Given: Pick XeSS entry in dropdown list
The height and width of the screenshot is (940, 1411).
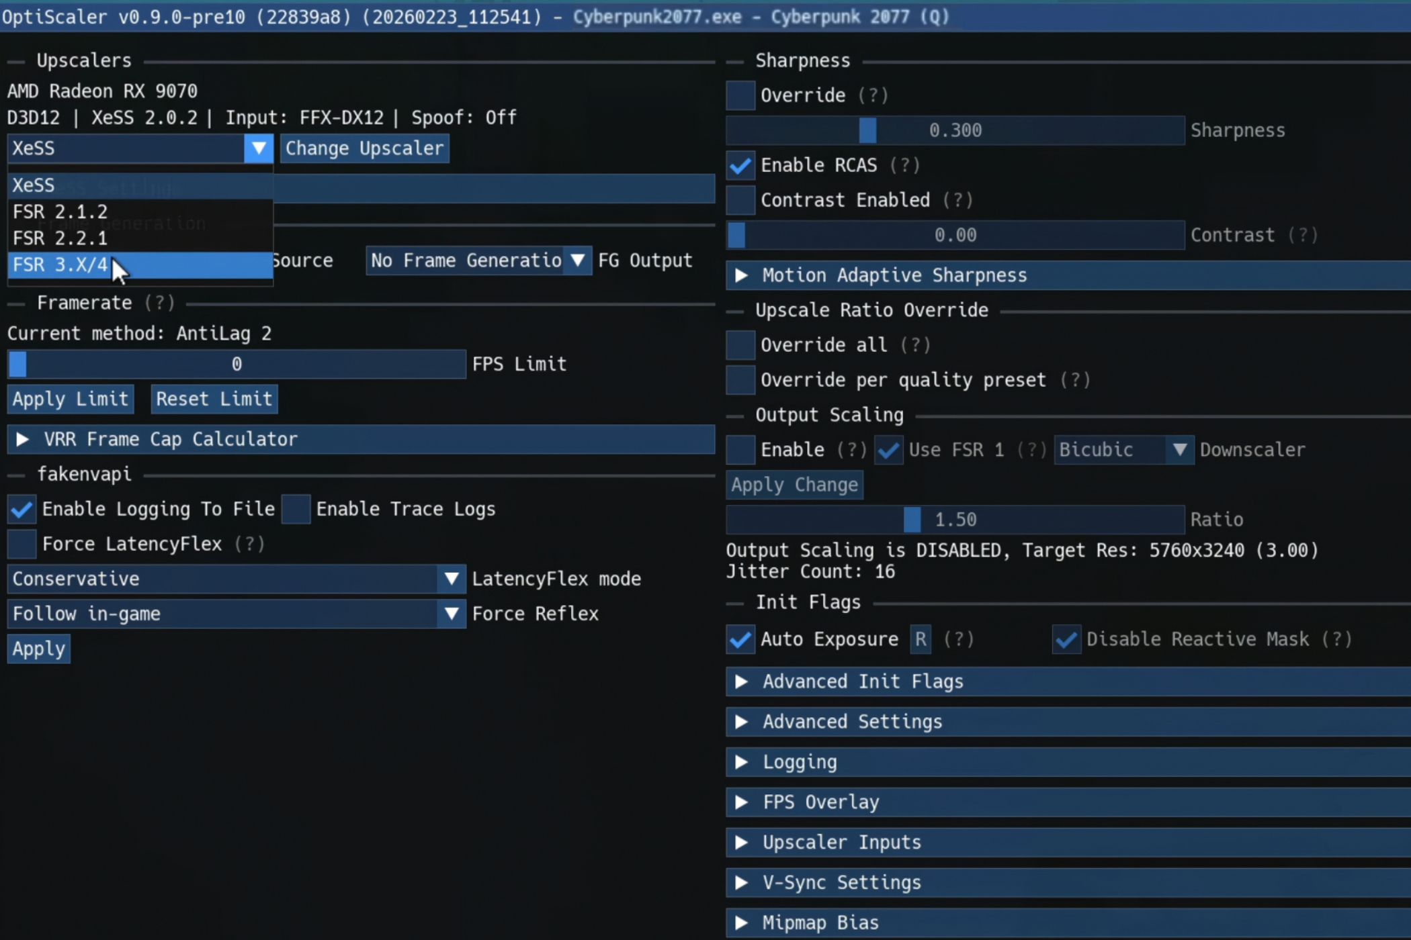Looking at the screenshot, I should [140, 185].
